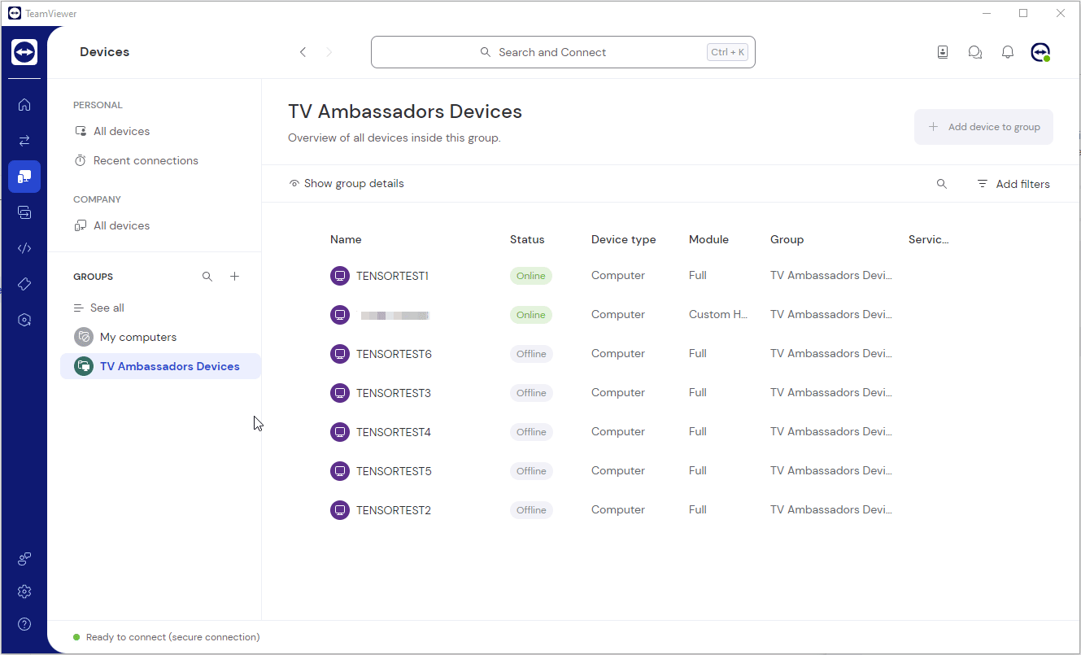Select the TENSORTEST2 device name
Image resolution: width=1081 pixels, height=655 pixels.
click(x=394, y=510)
